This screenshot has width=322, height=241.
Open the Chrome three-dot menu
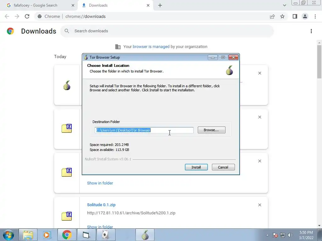coord(315,16)
